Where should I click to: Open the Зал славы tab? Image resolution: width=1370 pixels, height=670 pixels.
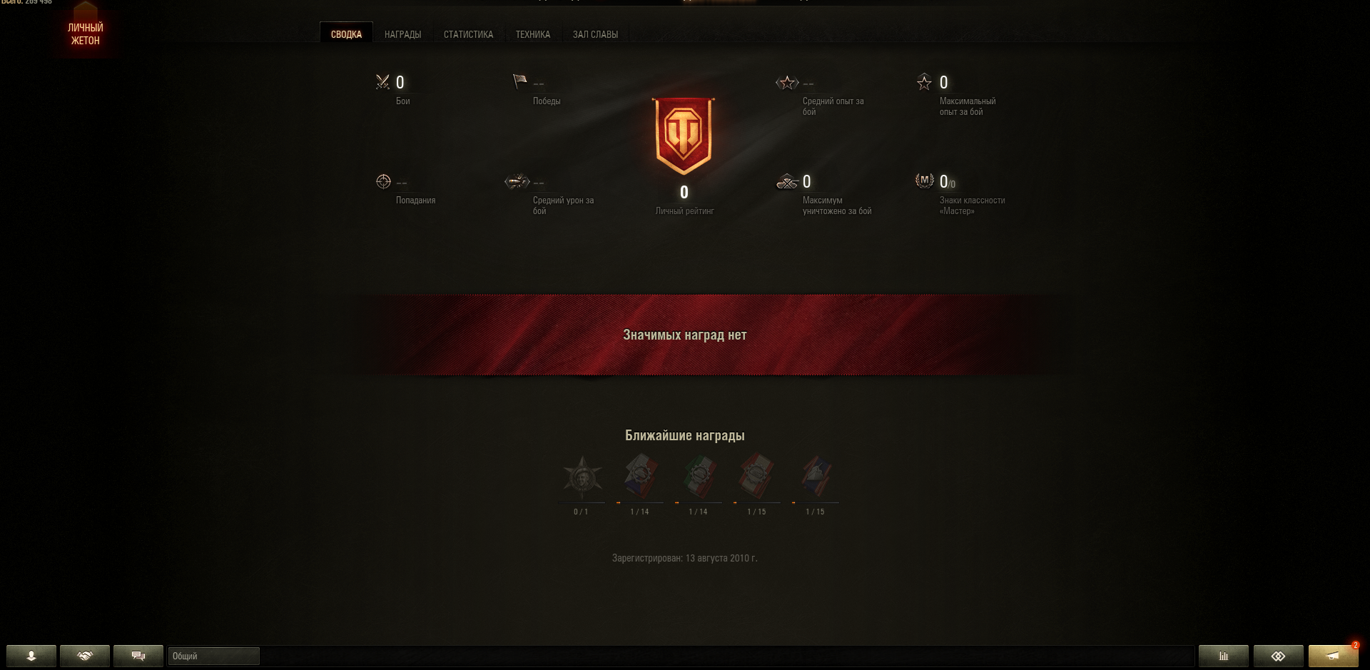[x=595, y=34]
